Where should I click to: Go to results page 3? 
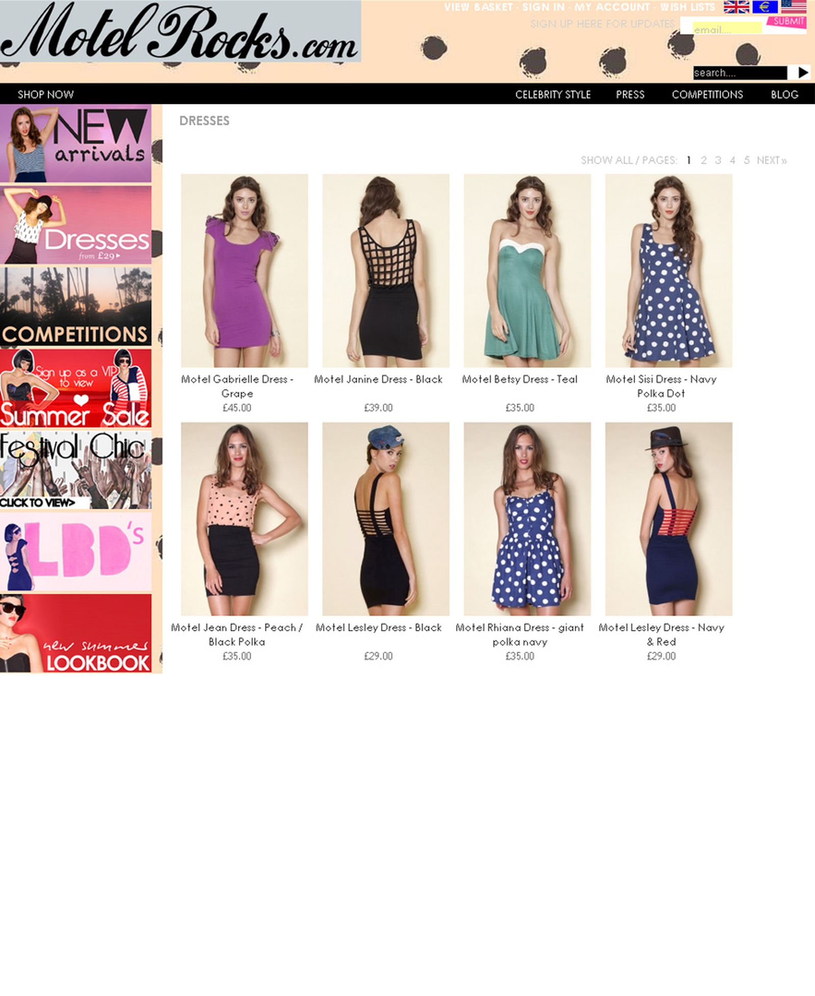pos(718,160)
